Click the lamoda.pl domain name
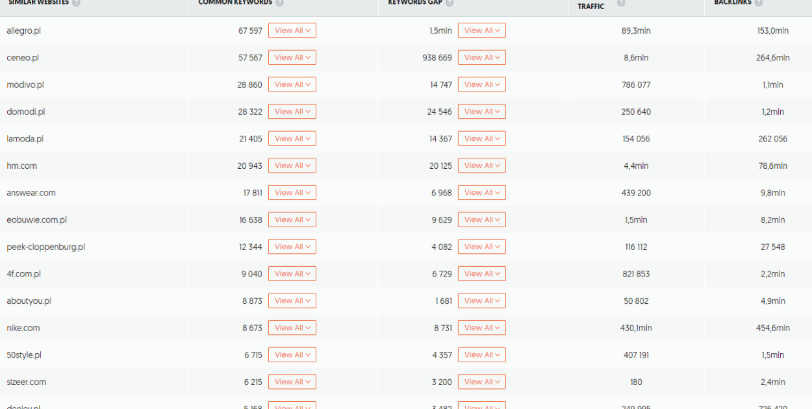 pos(25,139)
